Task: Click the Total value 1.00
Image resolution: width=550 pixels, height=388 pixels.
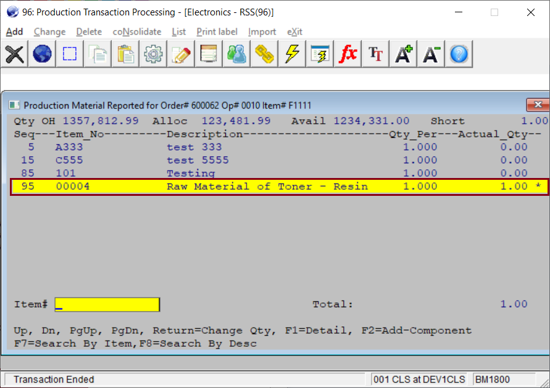Action: point(514,304)
